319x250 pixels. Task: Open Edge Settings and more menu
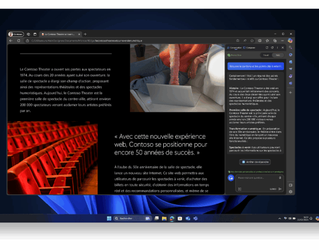click(282, 41)
